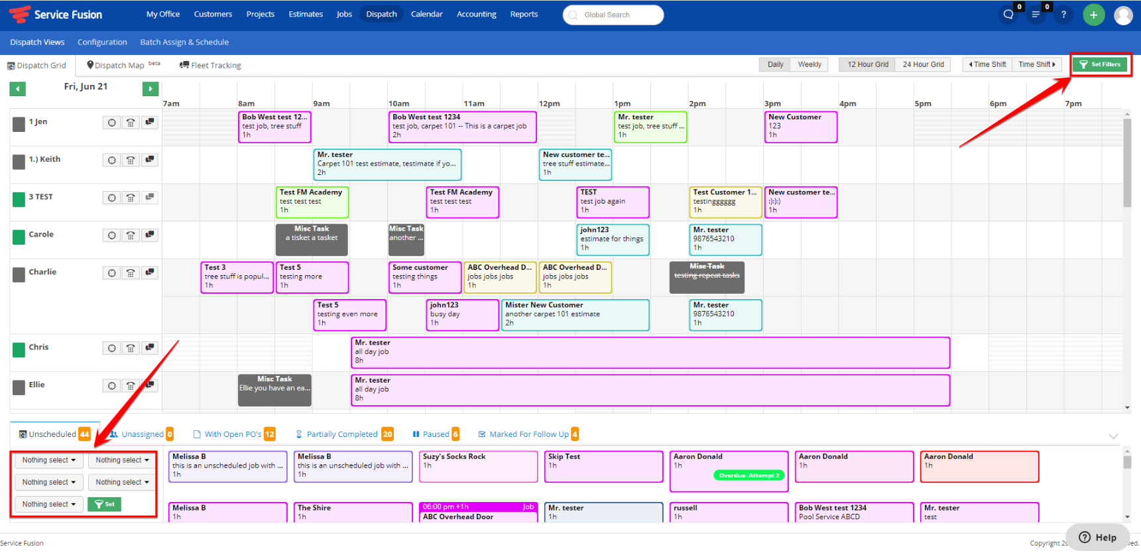This screenshot has width=1141, height=553.
Task: Message Carole using the chat icon
Action: [150, 235]
